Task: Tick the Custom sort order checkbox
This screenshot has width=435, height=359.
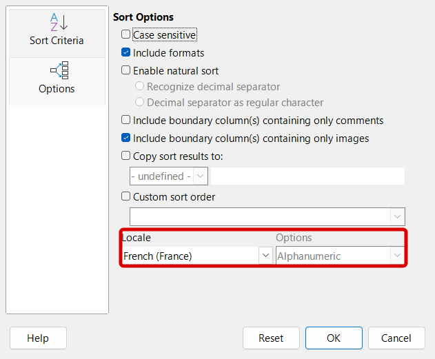Action: pyautogui.click(x=125, y=197)
